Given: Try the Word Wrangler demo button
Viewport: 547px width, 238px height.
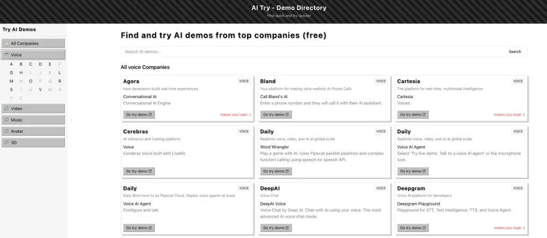Looking at the screenshot, I should (x=276, y=171).
